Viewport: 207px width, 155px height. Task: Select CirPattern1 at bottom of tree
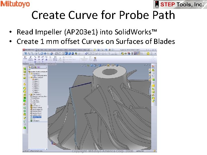tap(35, 121)
